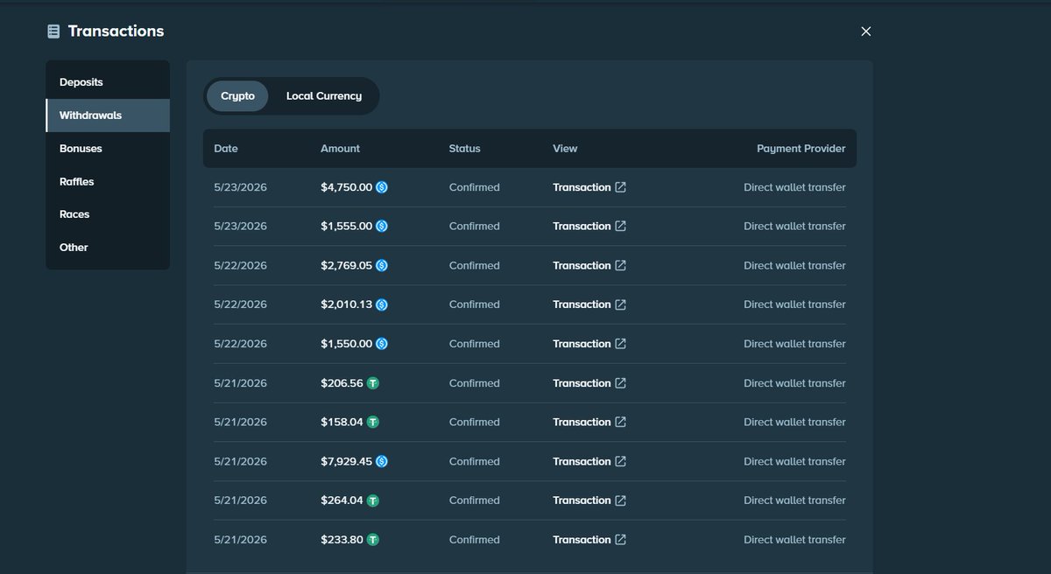This screenshot has height=574, width=1051.
Task: Select the amount $7,929.45
Action: click(347, 461)
